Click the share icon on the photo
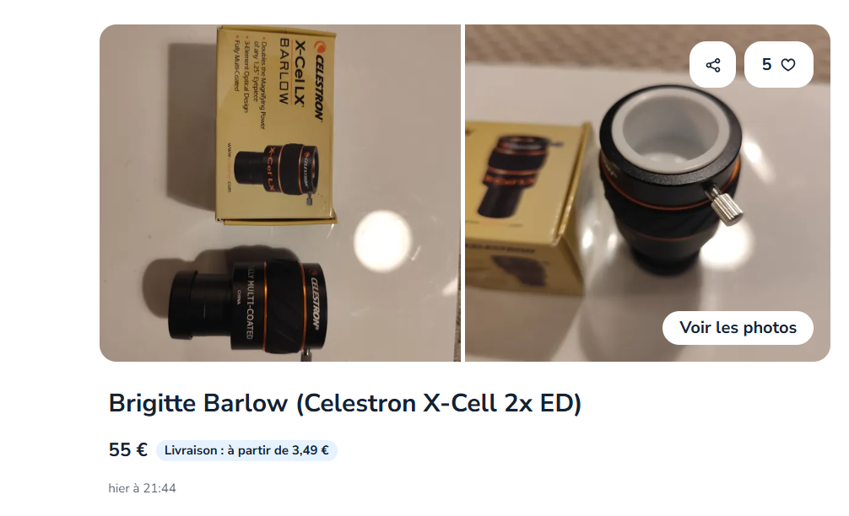 (712, 65)
